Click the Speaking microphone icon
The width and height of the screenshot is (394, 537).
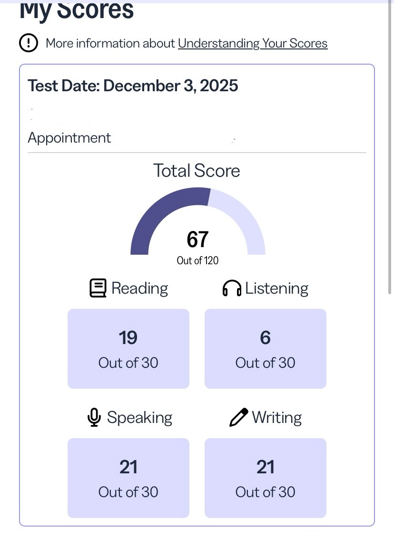(94, 417)
